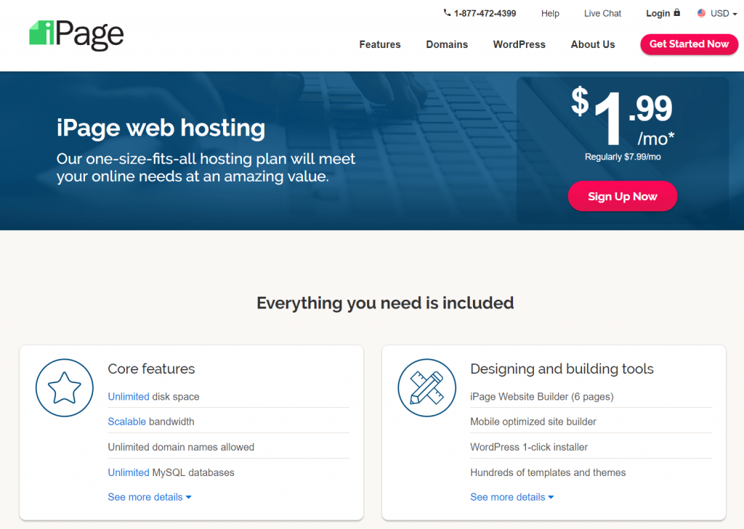Click the iPage logo
This screenshot has width=744, height=529.
coord(76,35)
